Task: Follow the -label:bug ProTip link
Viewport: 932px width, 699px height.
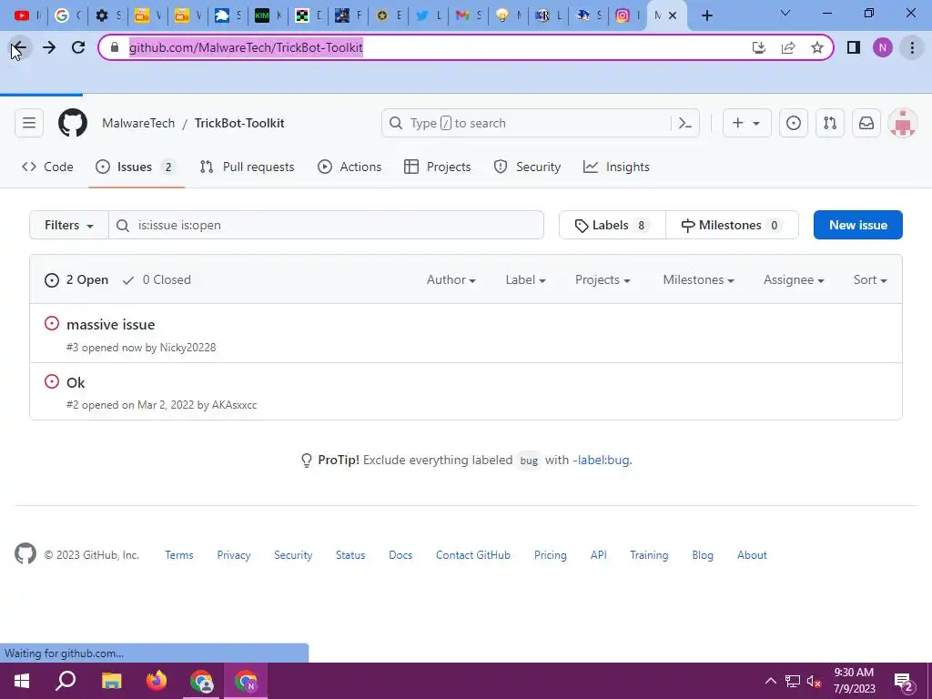Action: click(601, 460)
